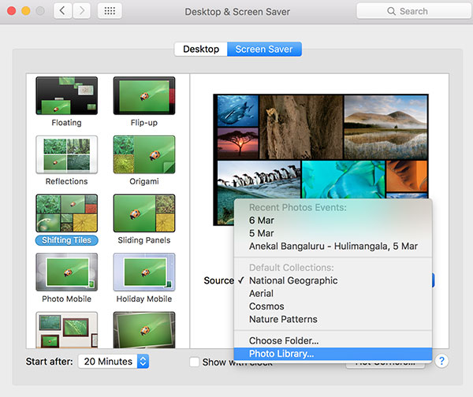473x397 pixels.
Task: Click the Help question mark icon
Action: [x=441, y=361]
